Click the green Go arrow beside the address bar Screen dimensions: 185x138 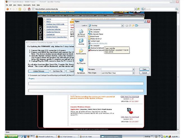(138, 9)
